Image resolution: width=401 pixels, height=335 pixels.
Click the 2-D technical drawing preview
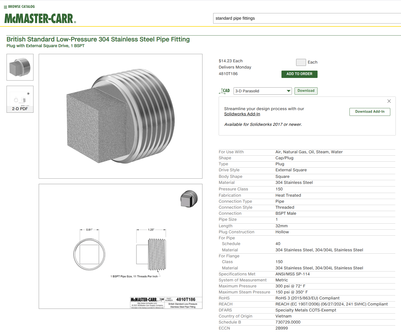click(x=121, y=246)
